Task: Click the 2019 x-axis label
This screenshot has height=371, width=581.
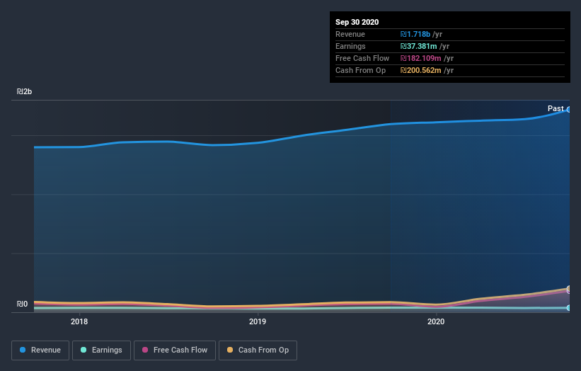Action: (258, 321)
